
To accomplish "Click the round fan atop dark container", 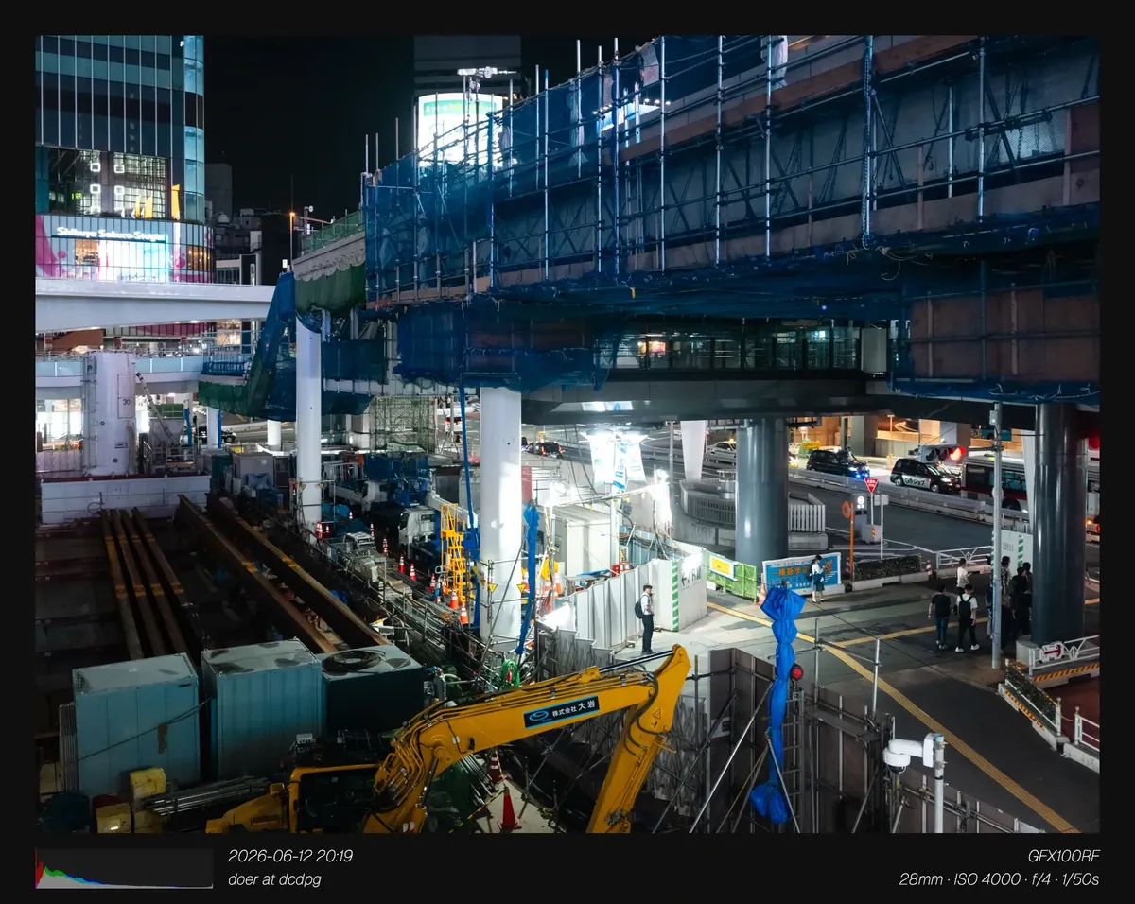I will click(354, 661).
